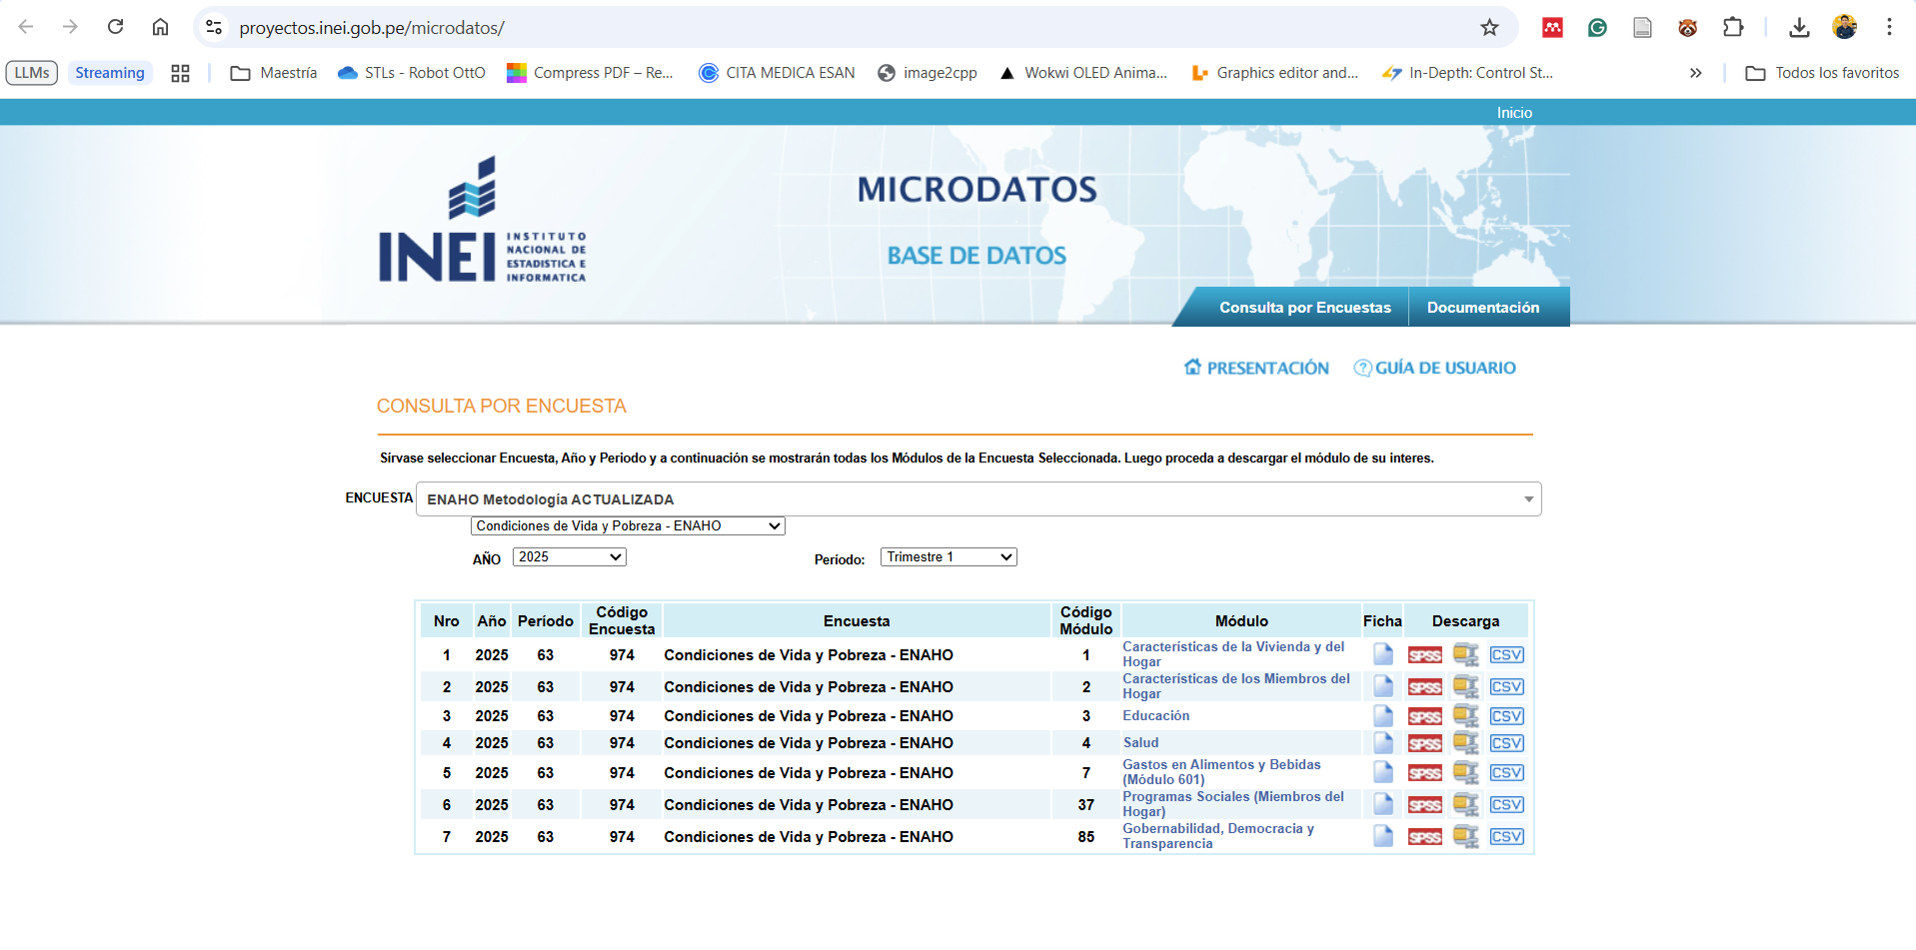Download CSV for Gobernabilidad, Democracia y Transparencia
The width and height of the screenshot is (1916, 950).
[x=1506, y=837]
